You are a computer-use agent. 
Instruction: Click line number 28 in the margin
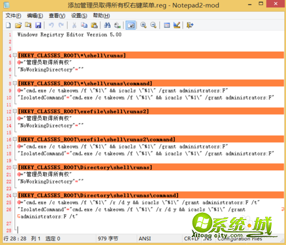point(9,231)
